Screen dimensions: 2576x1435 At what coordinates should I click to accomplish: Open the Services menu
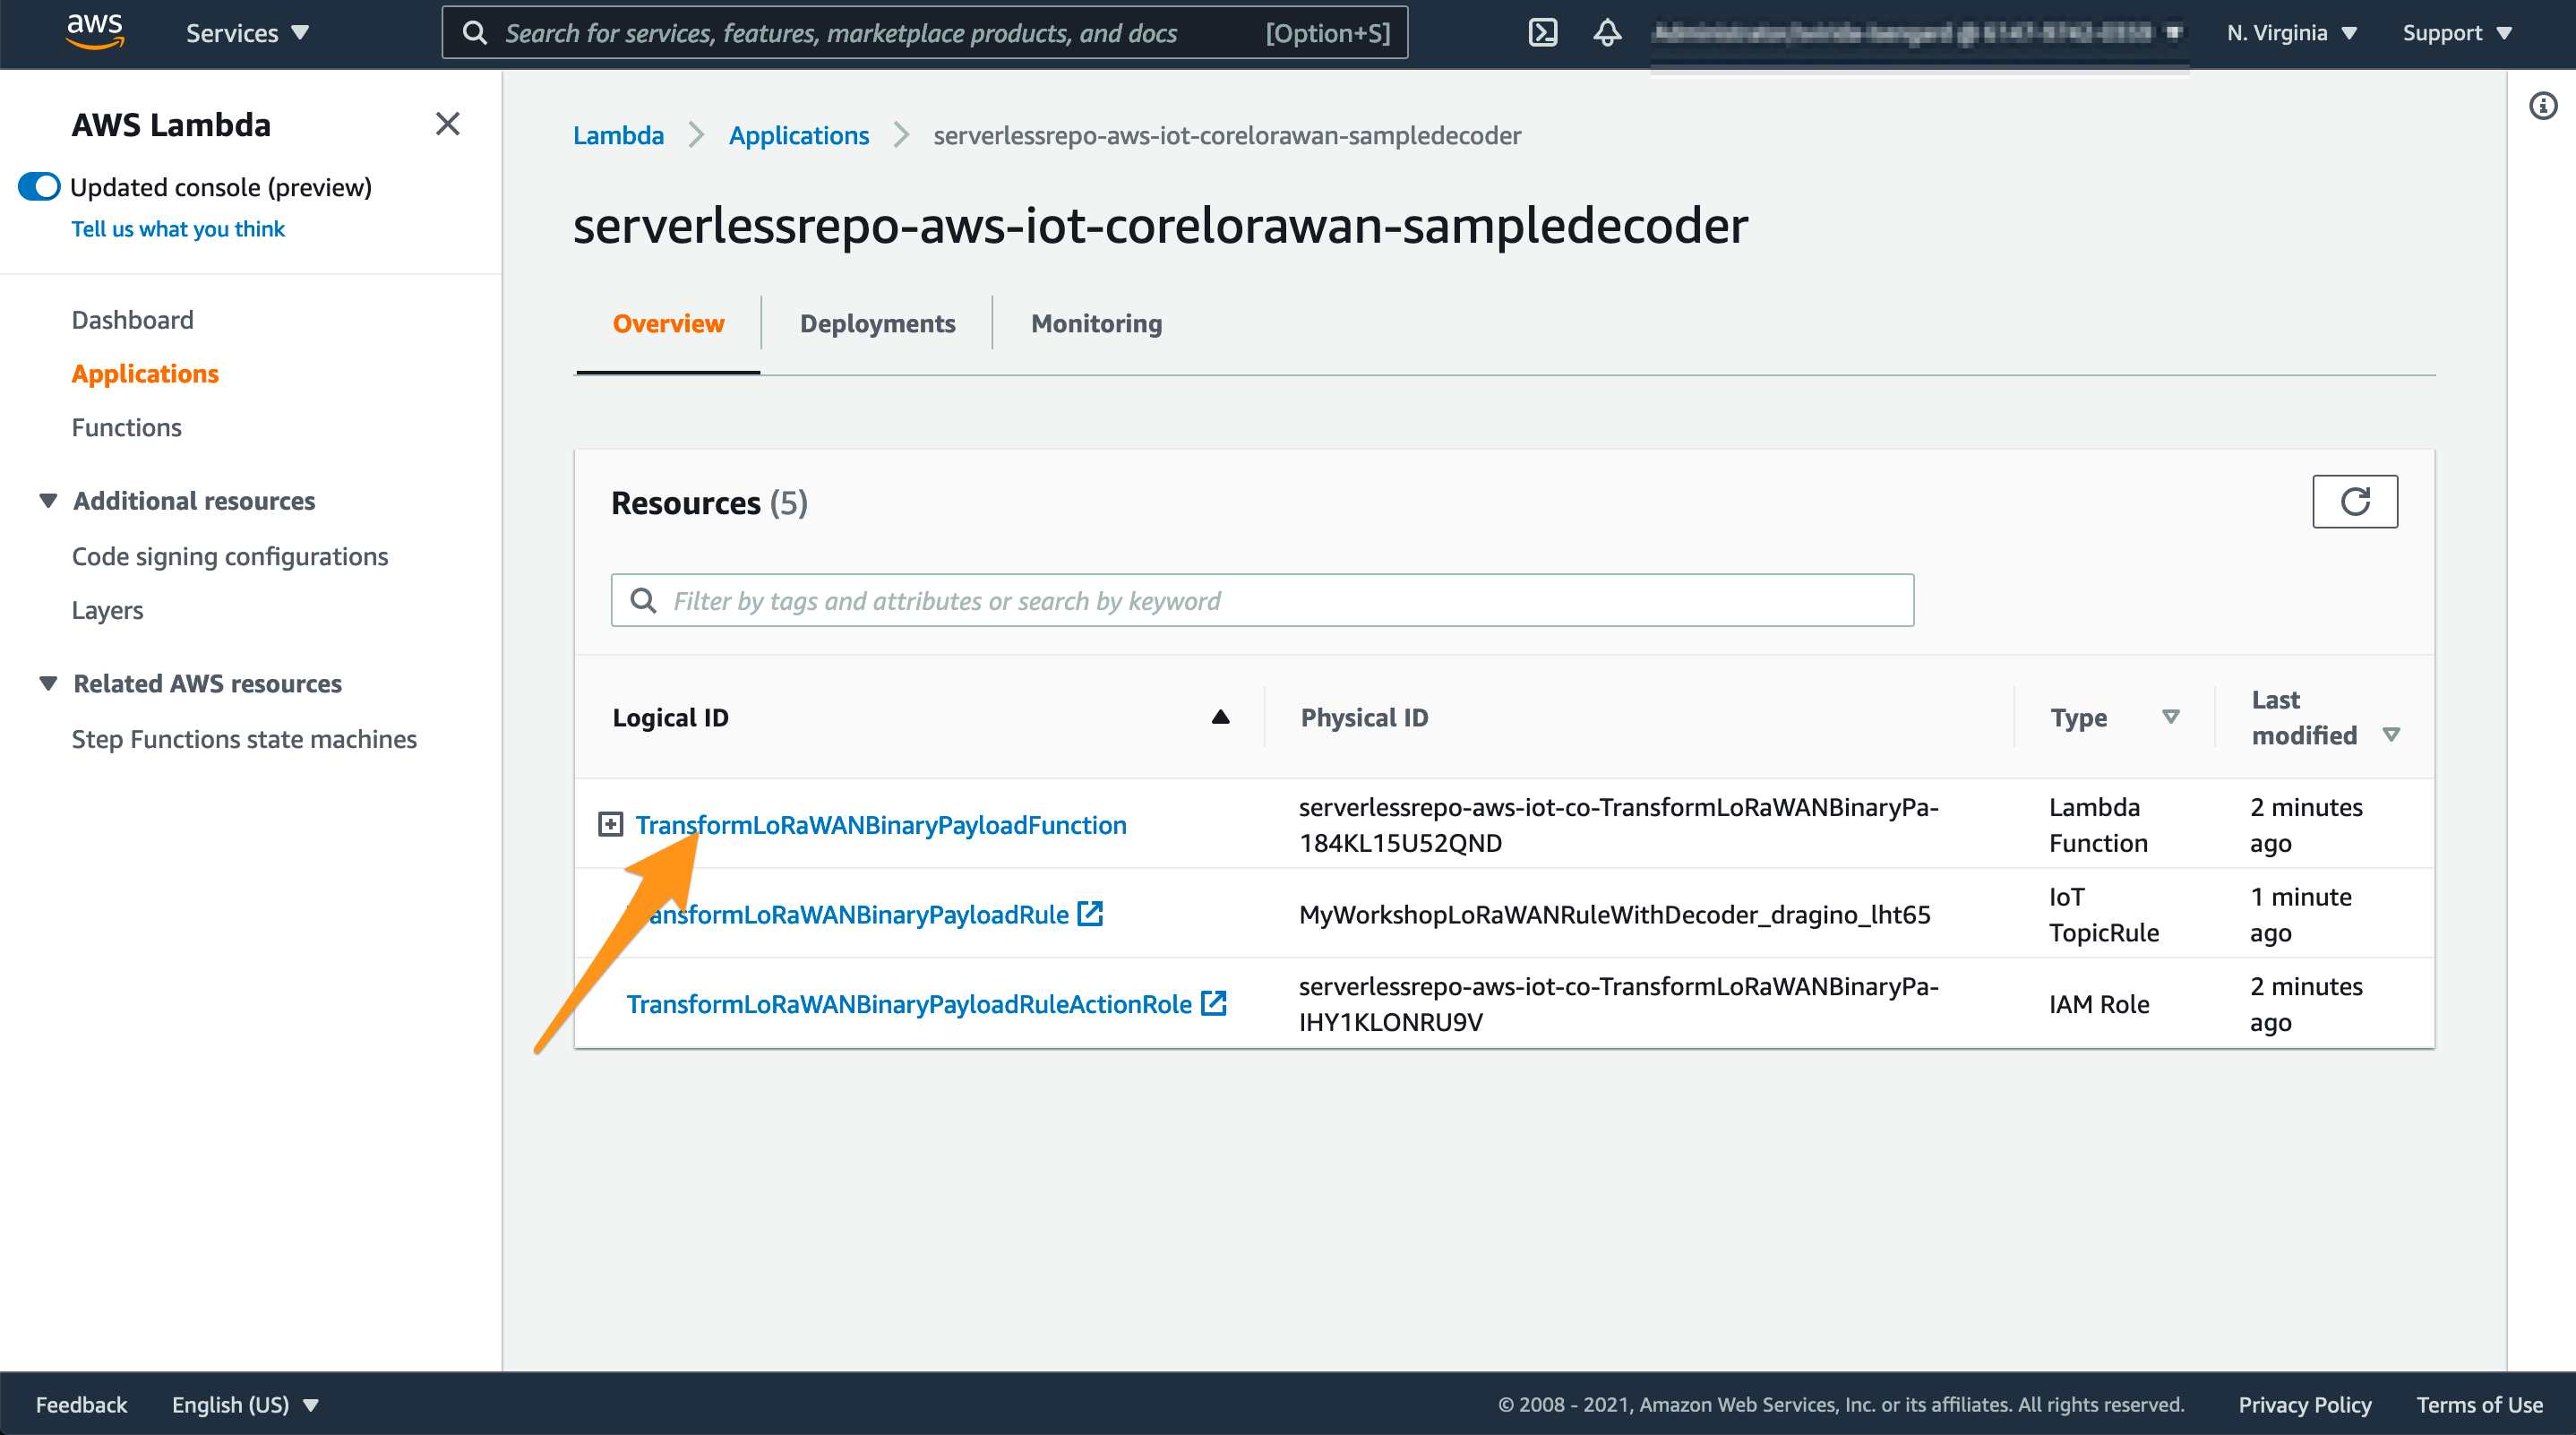[247, 33]
